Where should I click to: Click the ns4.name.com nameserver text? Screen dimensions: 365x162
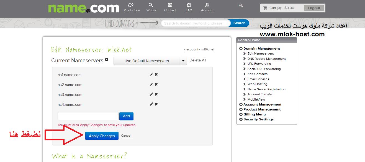70,104
